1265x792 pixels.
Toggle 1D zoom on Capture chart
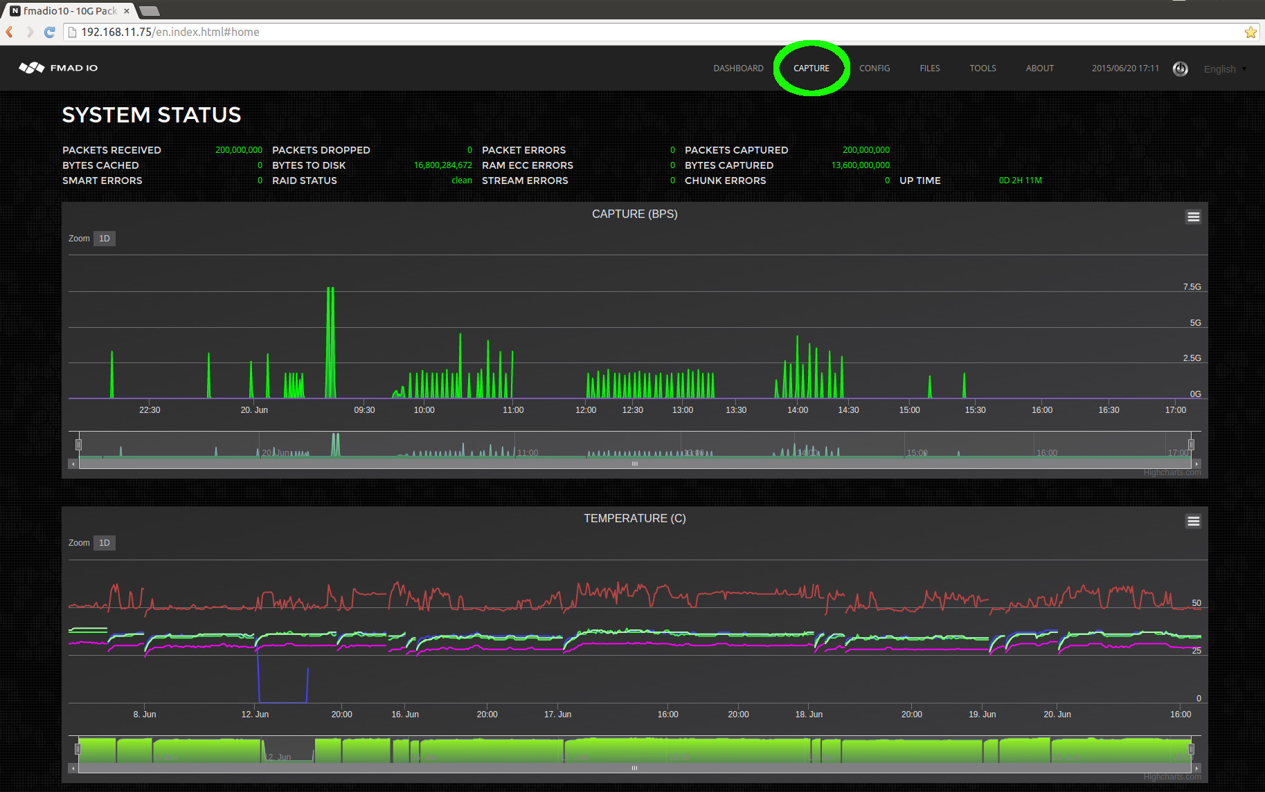click(105, 239)
